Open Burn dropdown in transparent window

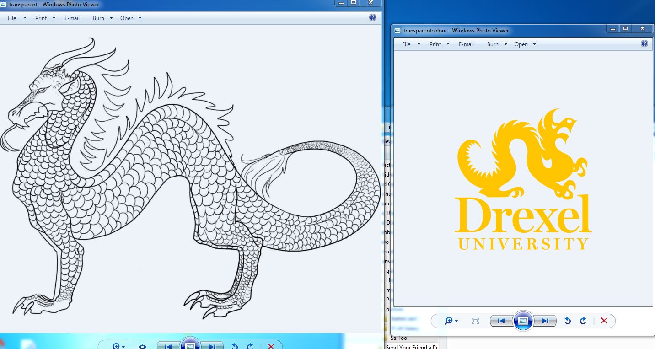tap(102, 18)
